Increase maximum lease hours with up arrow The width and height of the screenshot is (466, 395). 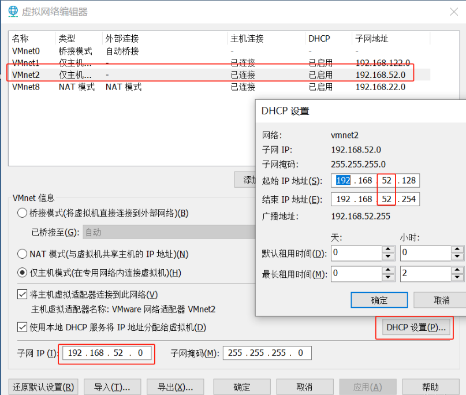[x=457, y=270]
